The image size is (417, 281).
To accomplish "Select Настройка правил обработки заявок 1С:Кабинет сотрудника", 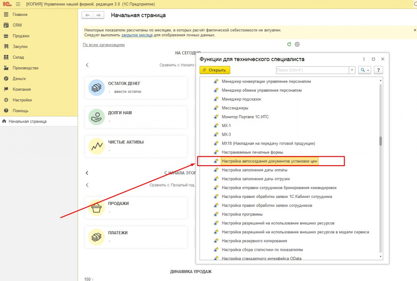I will [x=277, y=196].
